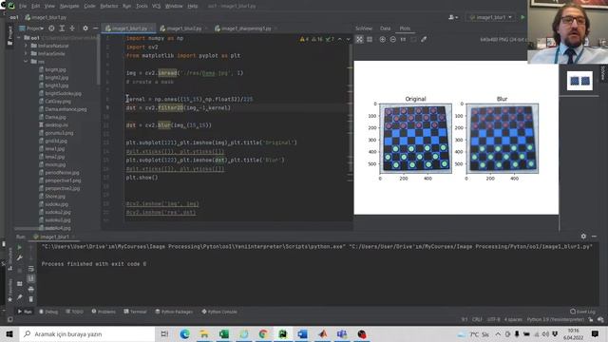Open the user account dropdown in toolbar
608x342 pixels.
click(453, 17)
